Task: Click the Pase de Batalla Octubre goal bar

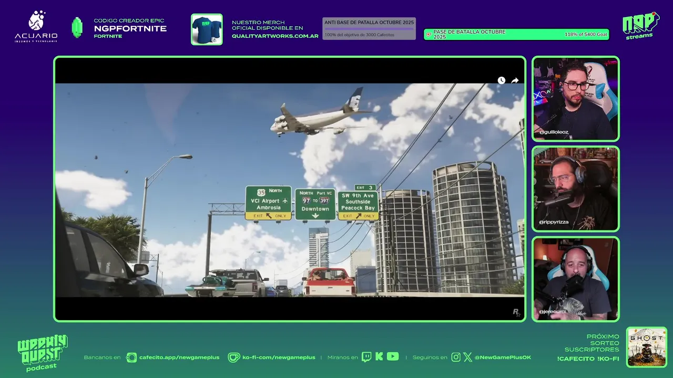Action: [516, 35]
